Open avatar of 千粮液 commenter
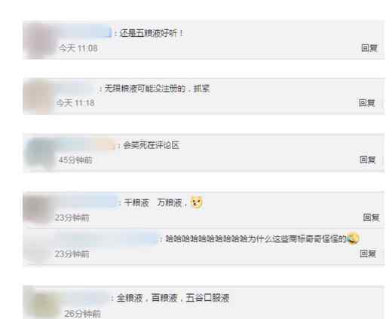The width and height of the screenshot is (392, 319). point(37,210)
